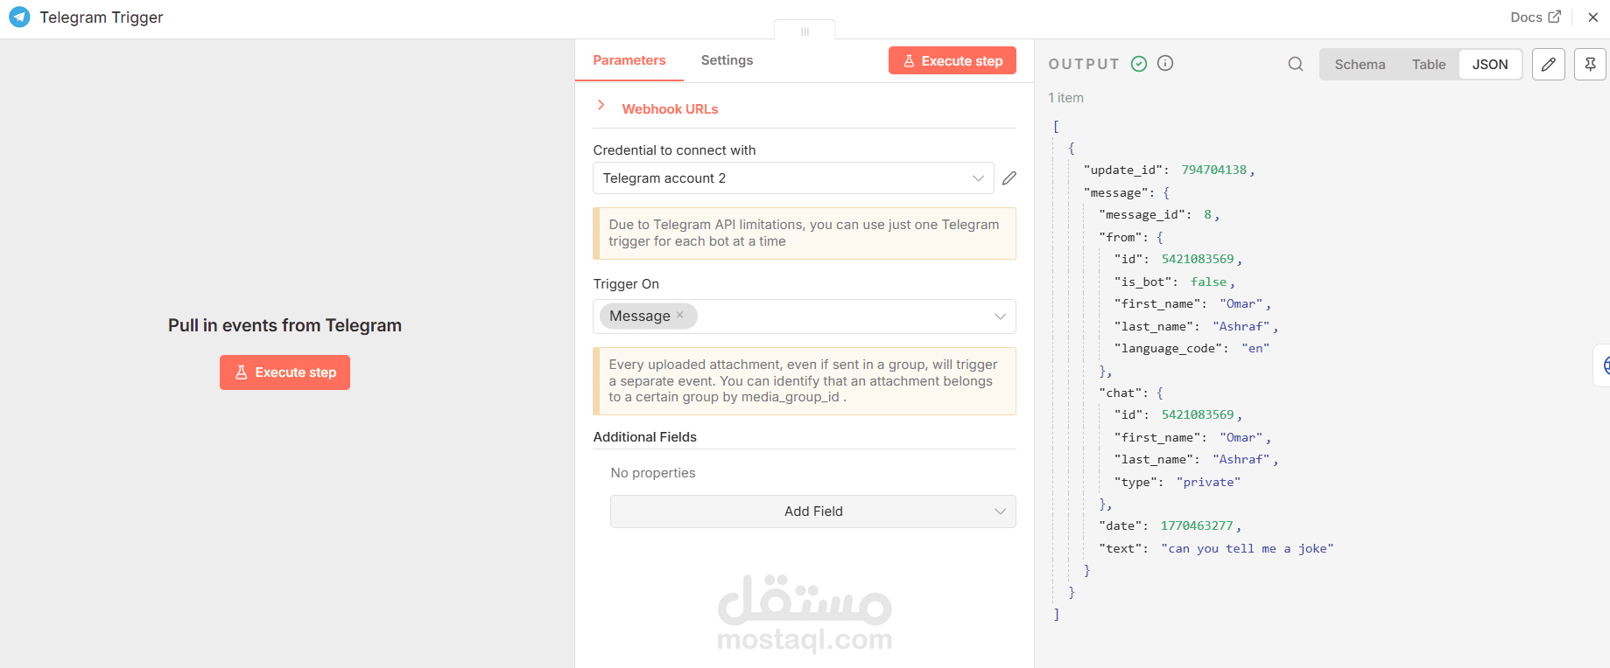
Task: Switch output view to JSON
Action: [x=1490, y=65]
